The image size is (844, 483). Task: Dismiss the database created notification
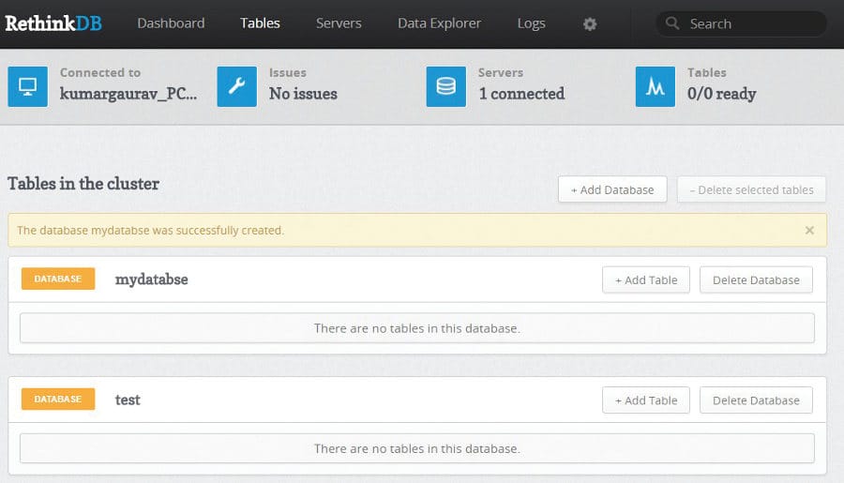pyautogui.click(x=809, y=231)
